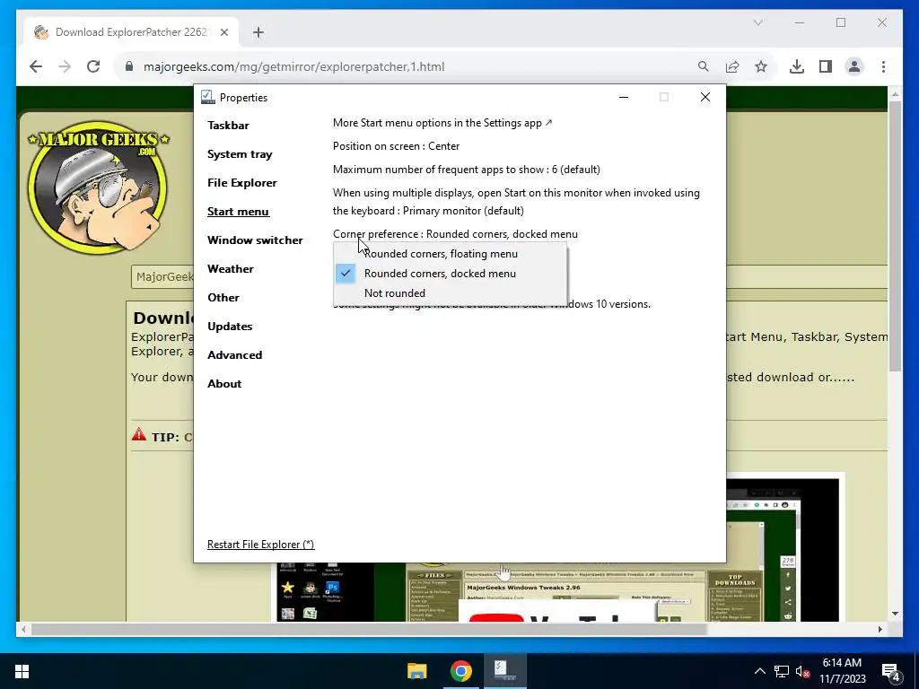Screen dimensions: 919x689
Task: Select the Download ExplorerPatcher tab
Action: tap(132, 32)
